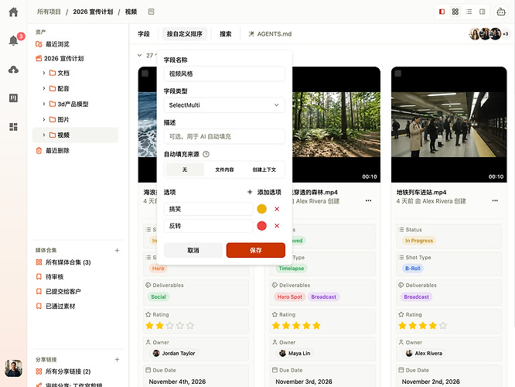Open the dashboard grid sidebar icon
This screenshot has width=515, height=387.
(x=13, y=127)
